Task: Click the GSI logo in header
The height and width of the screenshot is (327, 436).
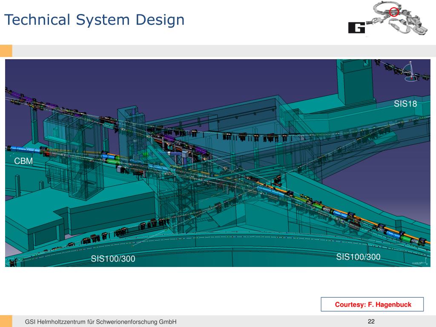Action: (356, 28)
